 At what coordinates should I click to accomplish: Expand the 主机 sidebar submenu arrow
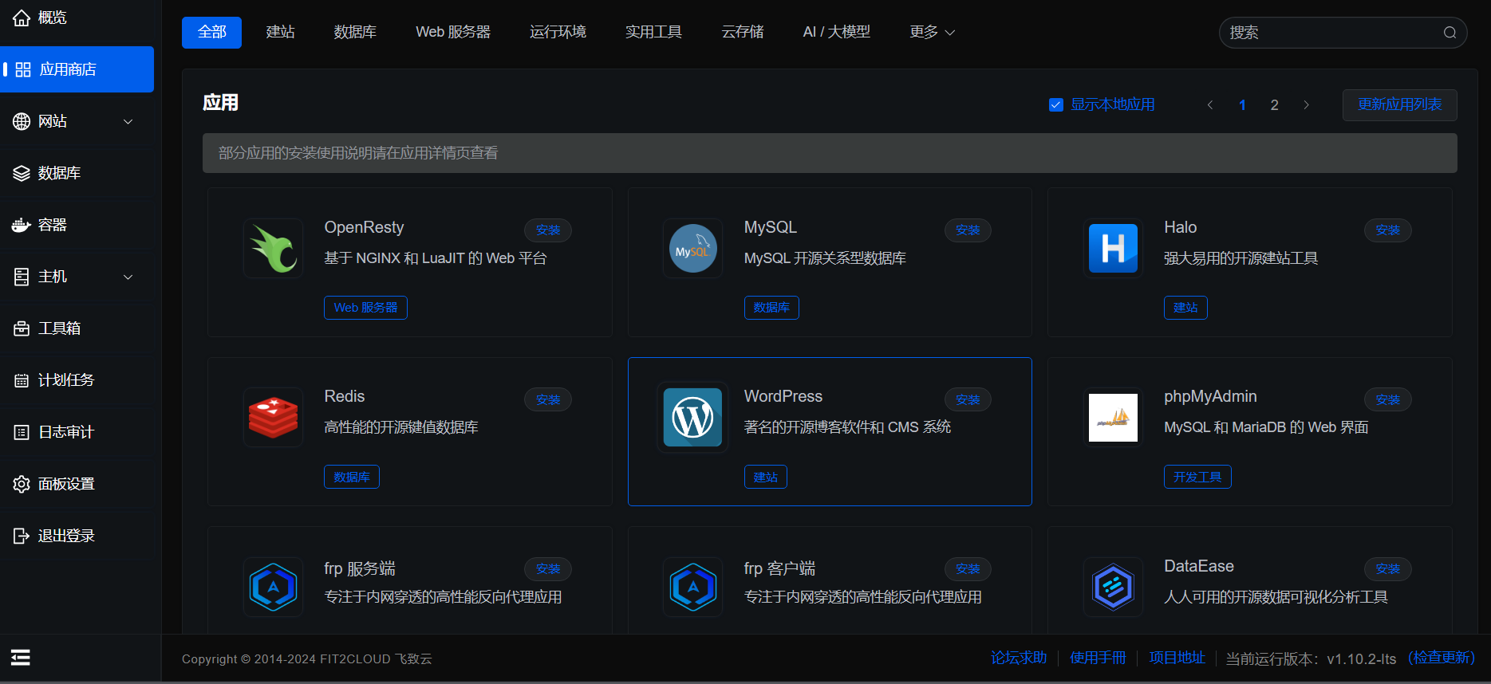(x=128, y=277)
